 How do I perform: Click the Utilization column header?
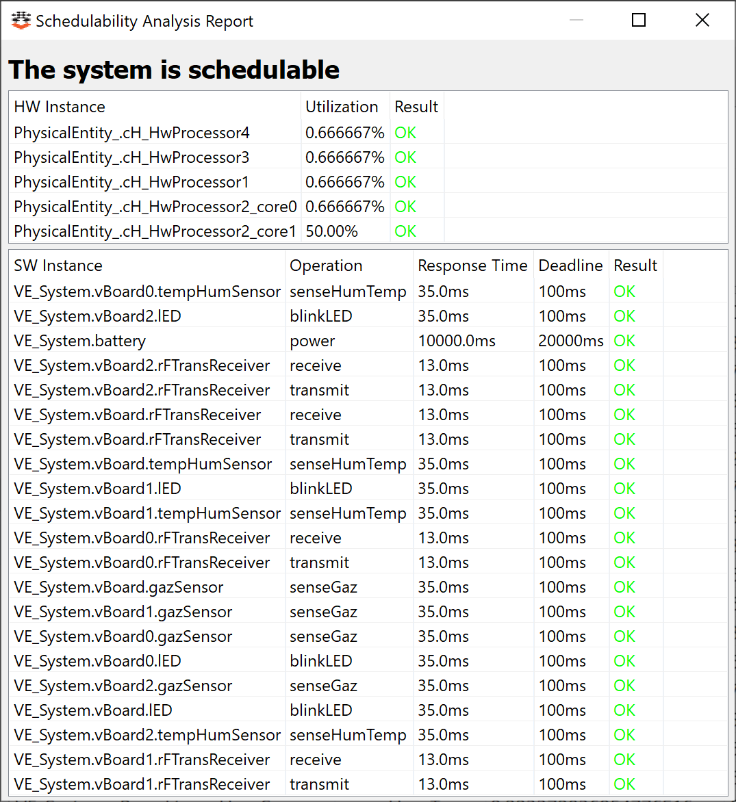[345, 107]
